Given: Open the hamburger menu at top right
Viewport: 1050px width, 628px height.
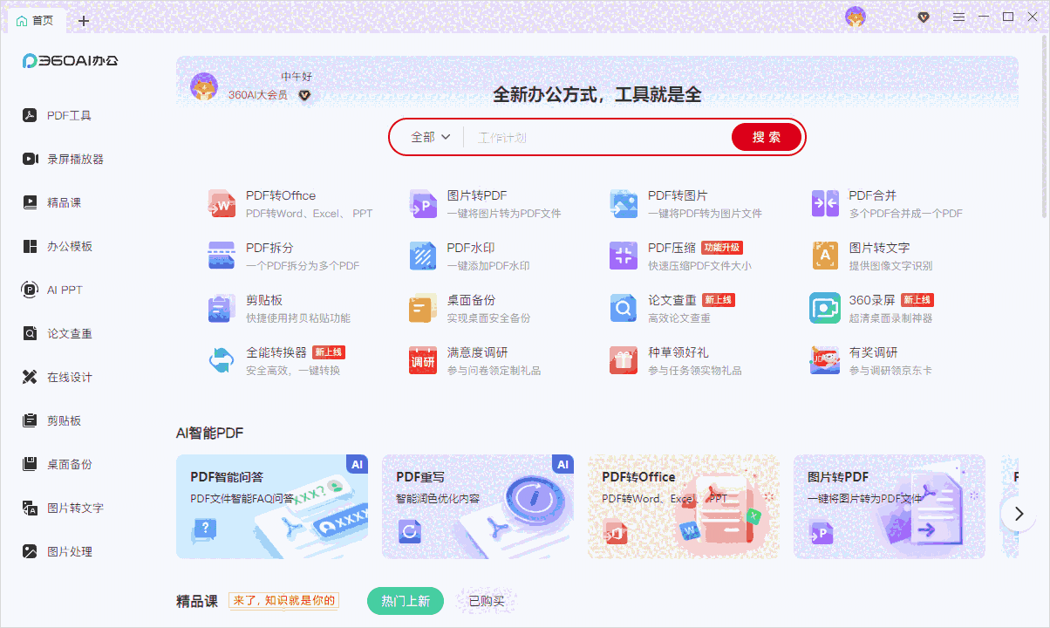Looking at the screenshot, I should pyautogui.click(x=958, y=15).
